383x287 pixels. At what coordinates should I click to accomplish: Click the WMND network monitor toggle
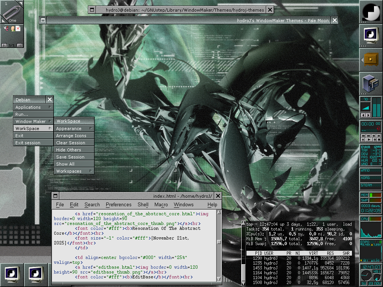click(x=371, y=170)
